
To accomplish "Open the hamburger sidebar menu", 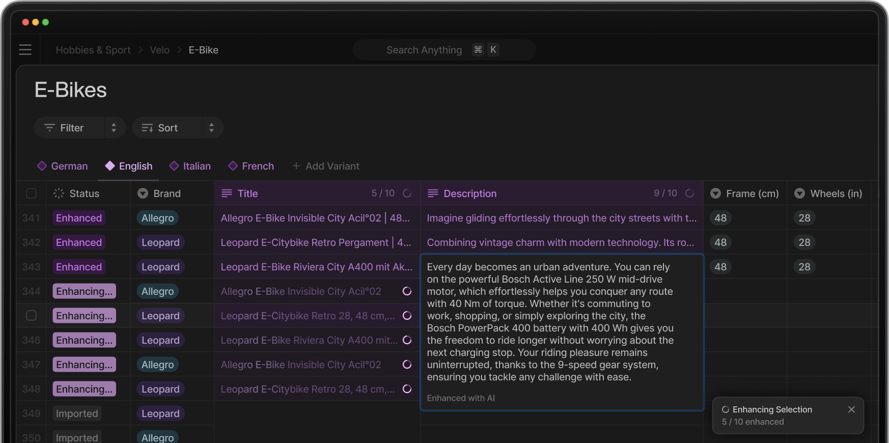I will [25, 50].
